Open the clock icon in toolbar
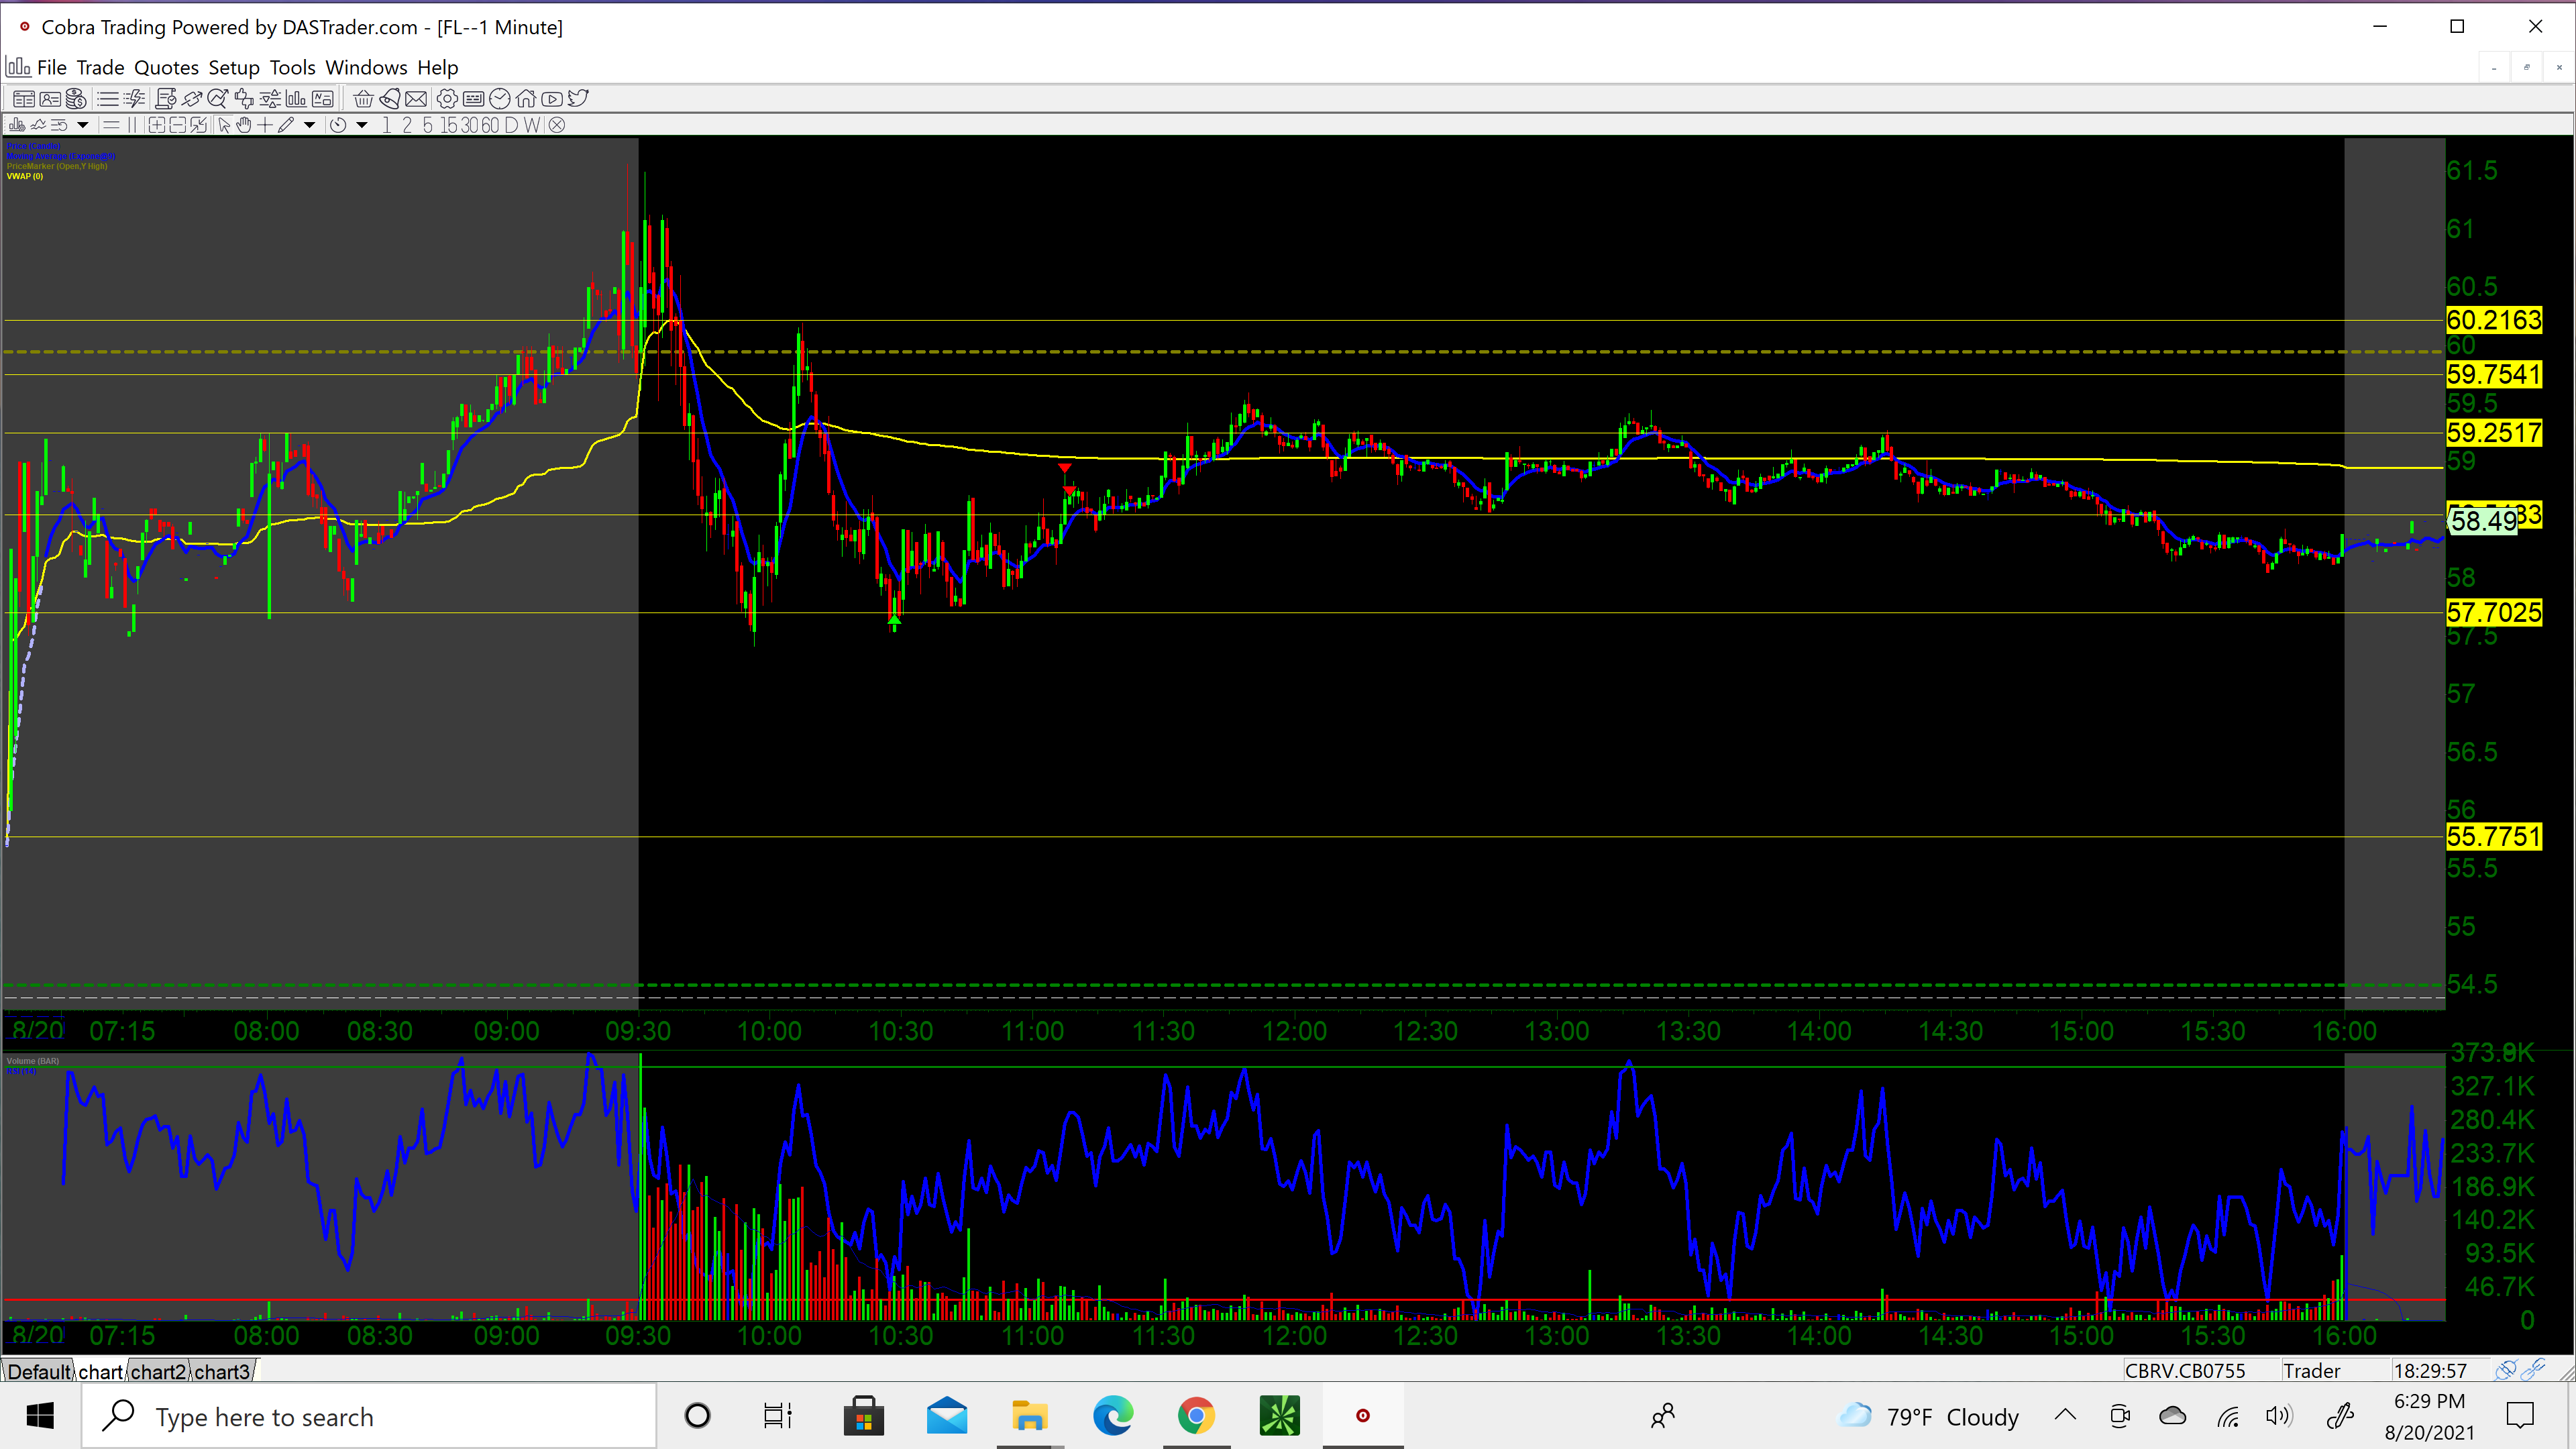 (x=500, y=99)
